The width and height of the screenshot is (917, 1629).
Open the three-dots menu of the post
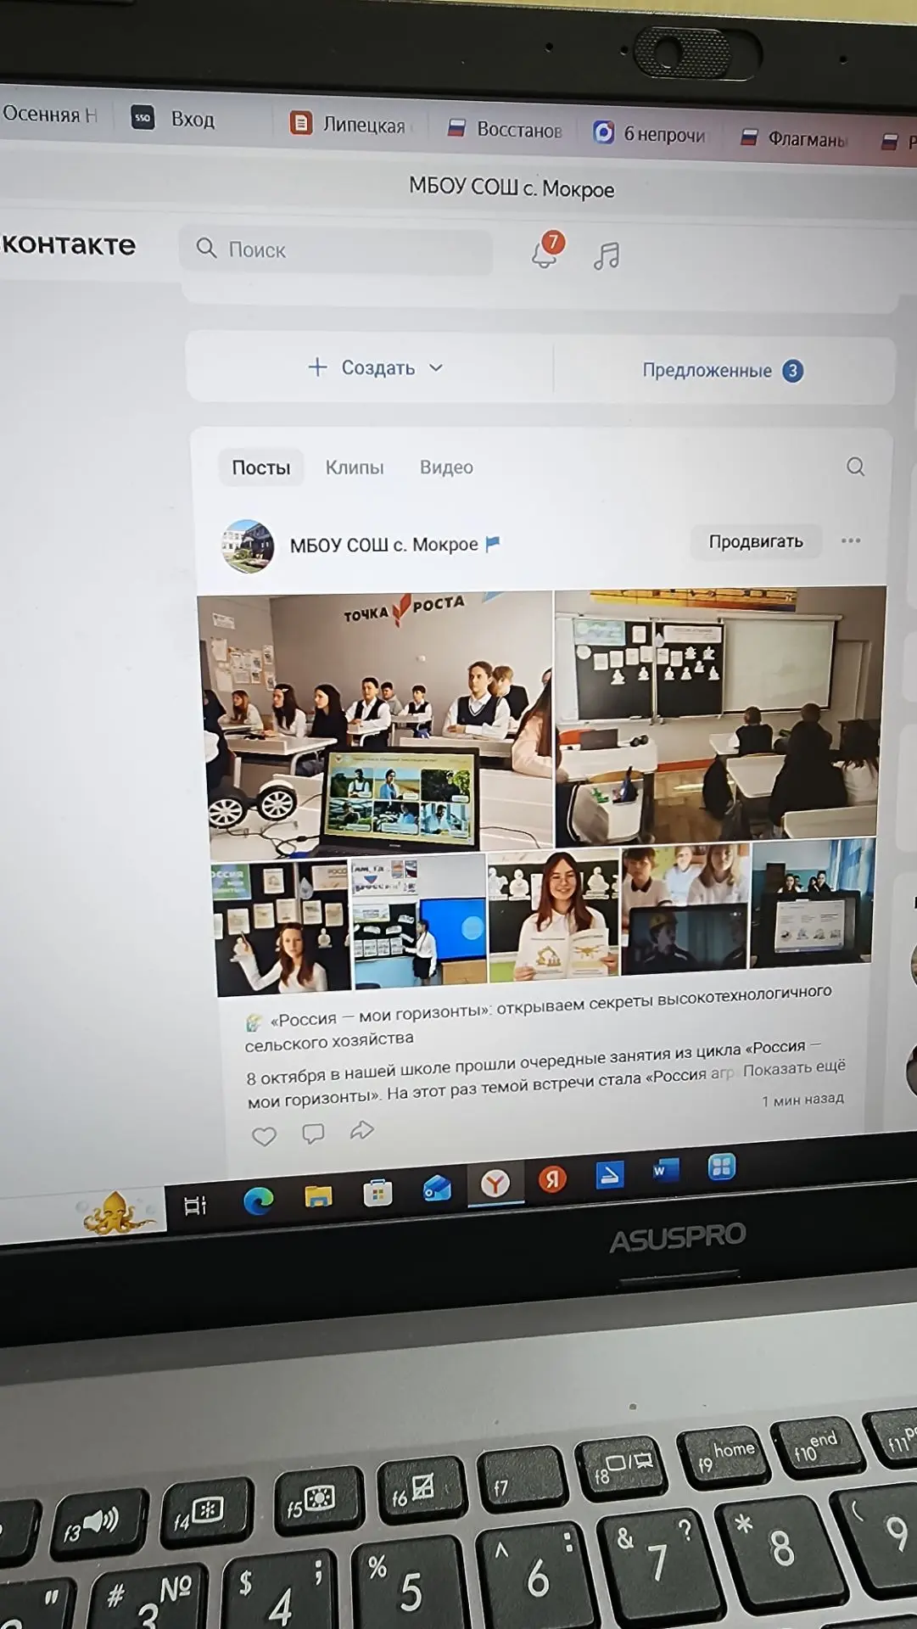[851, 540]
